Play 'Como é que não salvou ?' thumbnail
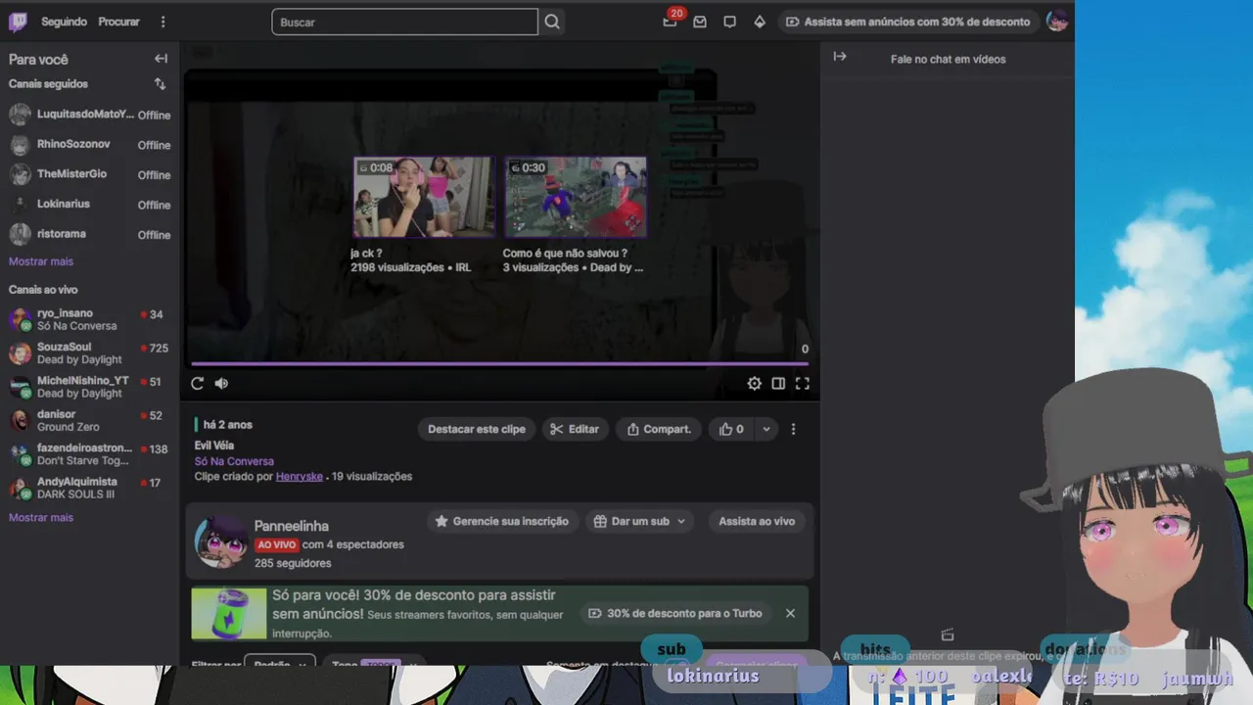 point(576,197)
